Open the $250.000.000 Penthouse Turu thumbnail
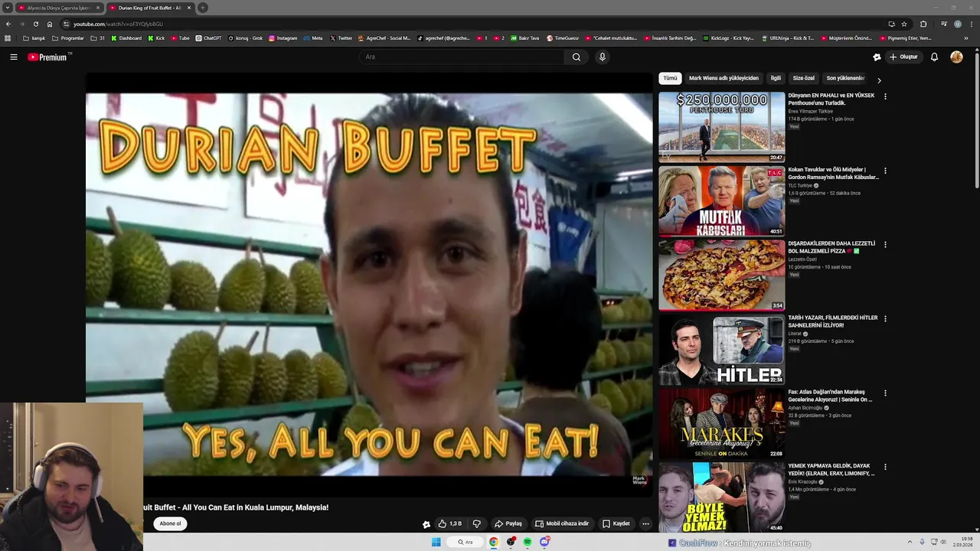980x551 pixels. [x=722, y=126]
